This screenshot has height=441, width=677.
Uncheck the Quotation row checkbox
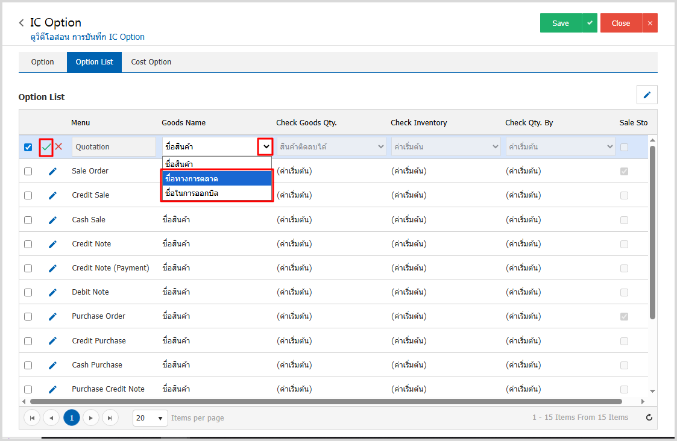click(x=28, y=147)
